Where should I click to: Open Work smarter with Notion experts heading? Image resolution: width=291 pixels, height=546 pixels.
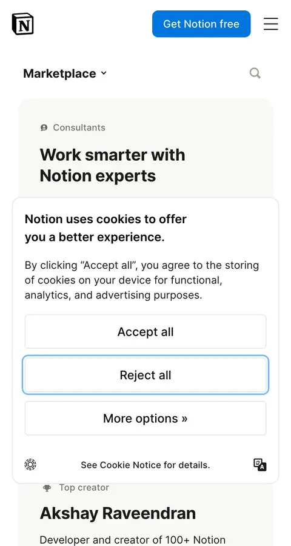pyautogui.click(x=112, y=166)
